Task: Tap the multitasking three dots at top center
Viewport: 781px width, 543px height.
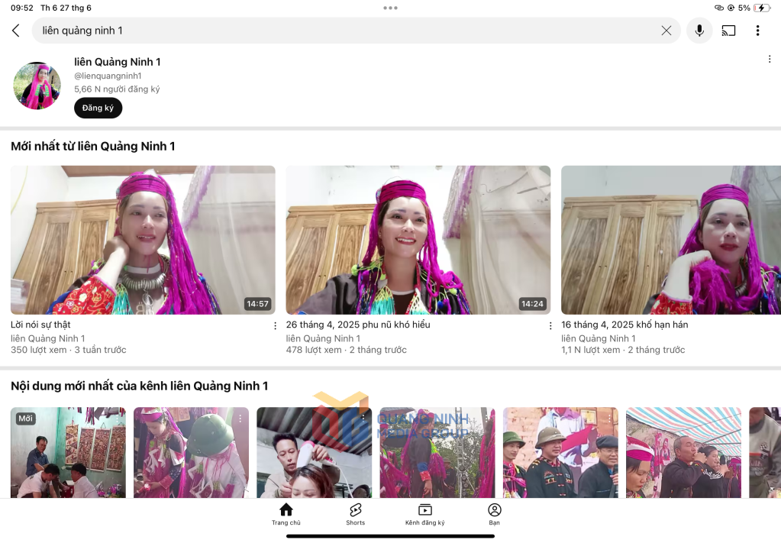Action: (x=391, y=8)
